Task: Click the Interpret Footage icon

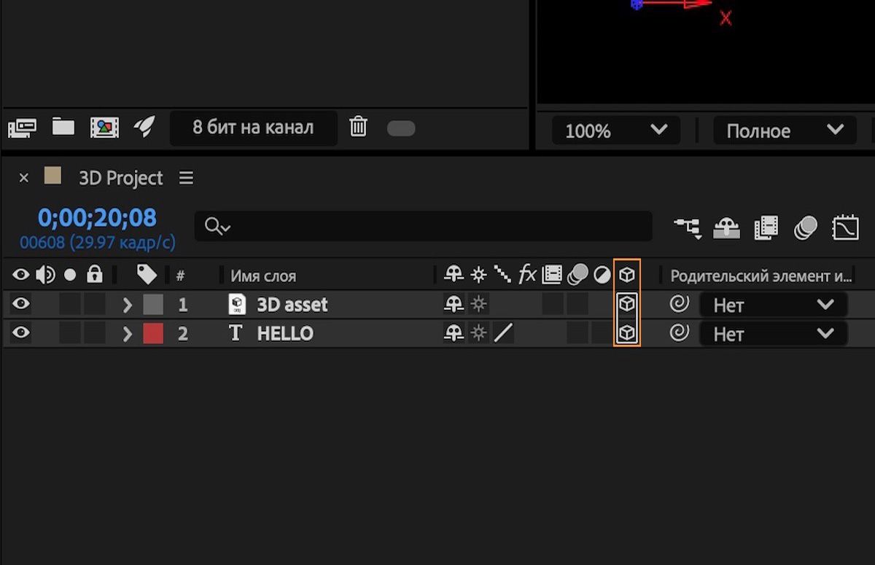Action: pos(22,128)
